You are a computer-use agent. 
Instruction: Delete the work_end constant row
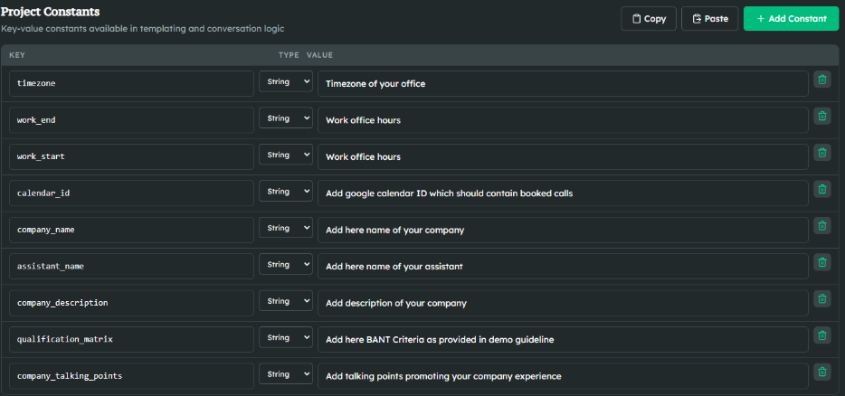click(821, 116)
